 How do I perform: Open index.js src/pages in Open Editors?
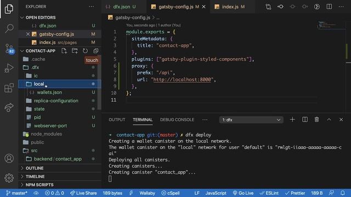(x=60, y=43)
